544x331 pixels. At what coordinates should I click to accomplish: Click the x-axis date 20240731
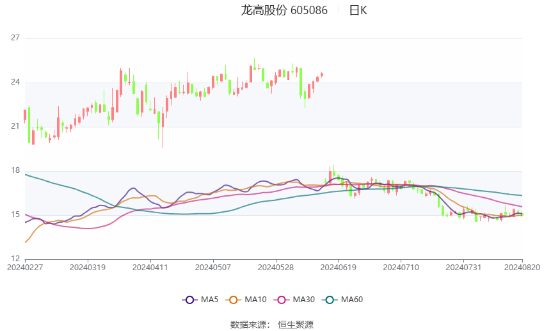(x=463, y=268)
